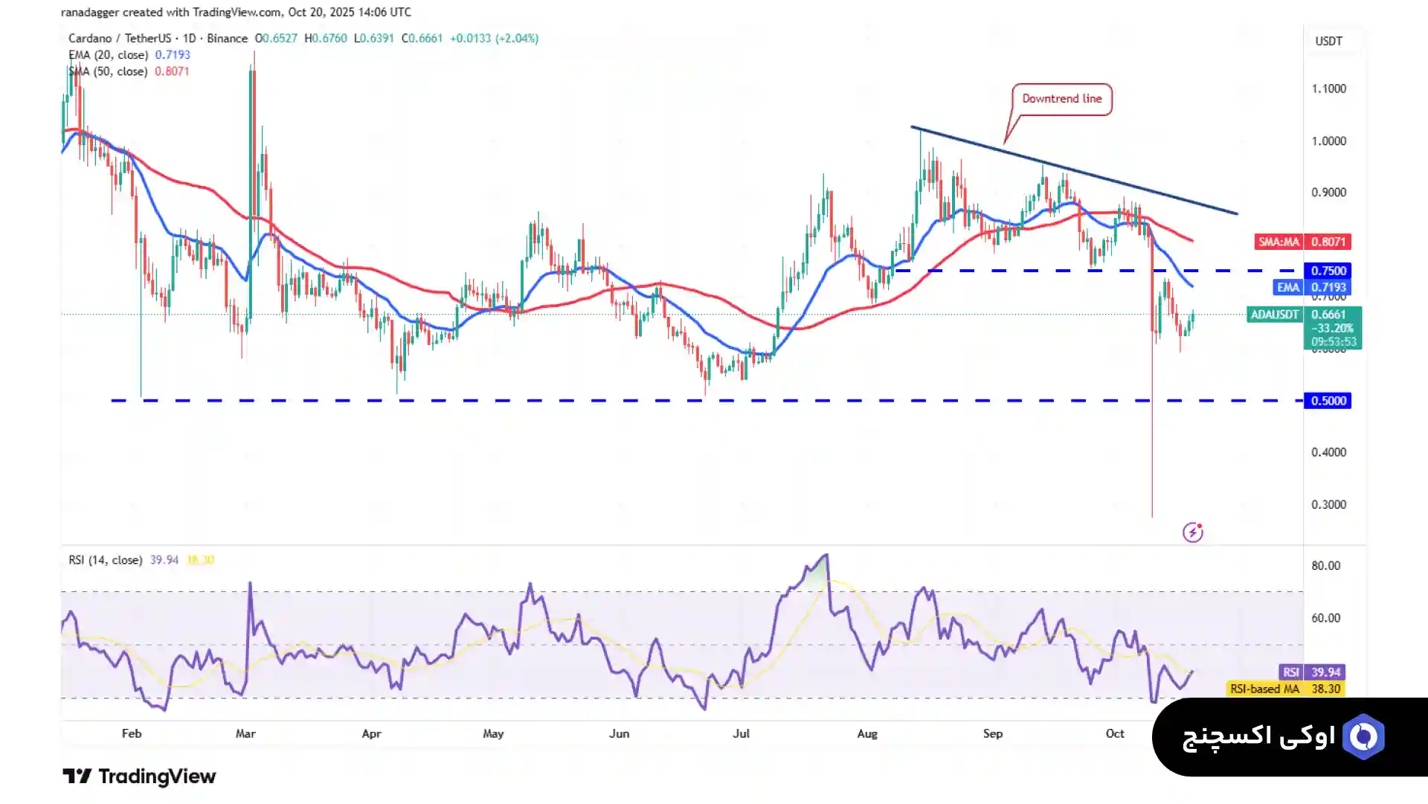Screen dimensions: 1428x804
Task: Click the blue hexagon exchange logo icon
Action: click(x=1363, y=737)
